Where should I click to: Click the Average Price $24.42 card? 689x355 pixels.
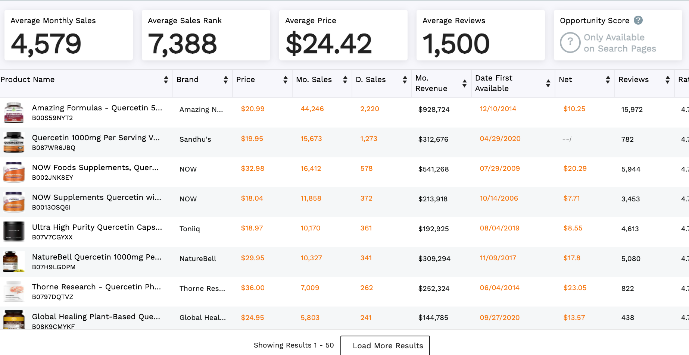(343, 35)
